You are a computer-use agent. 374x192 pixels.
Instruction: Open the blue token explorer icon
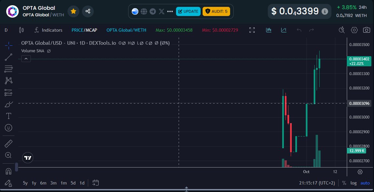pyautogui.click(x=135, y=11)
